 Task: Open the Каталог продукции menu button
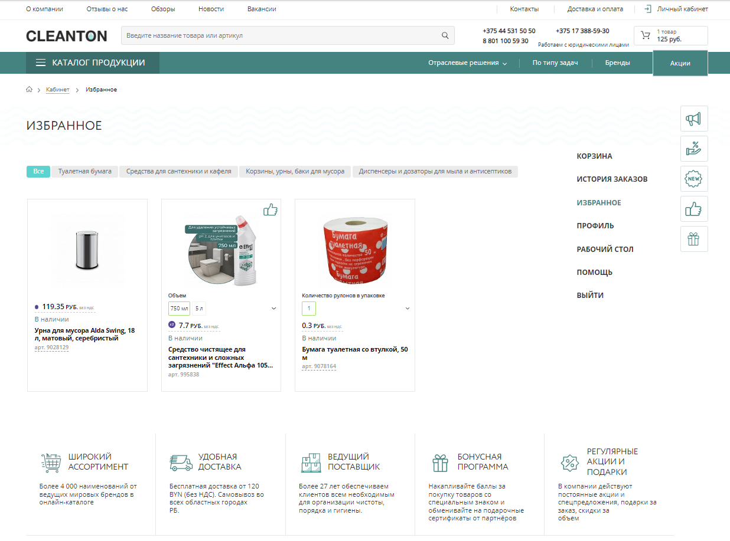pos(92,63)
